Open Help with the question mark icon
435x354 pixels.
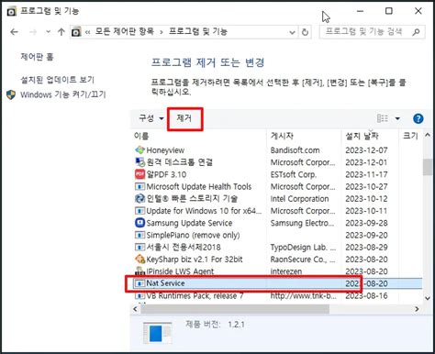(x=418, y=118)
